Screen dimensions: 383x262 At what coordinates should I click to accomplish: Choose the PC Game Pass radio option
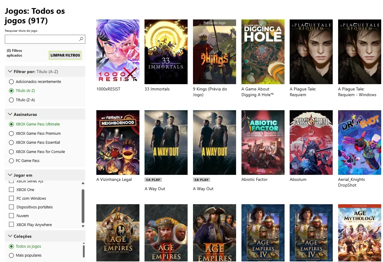point(11,161)
